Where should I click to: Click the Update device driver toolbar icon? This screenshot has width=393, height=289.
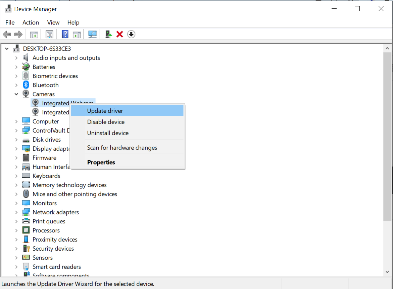[x=108, y=34]
